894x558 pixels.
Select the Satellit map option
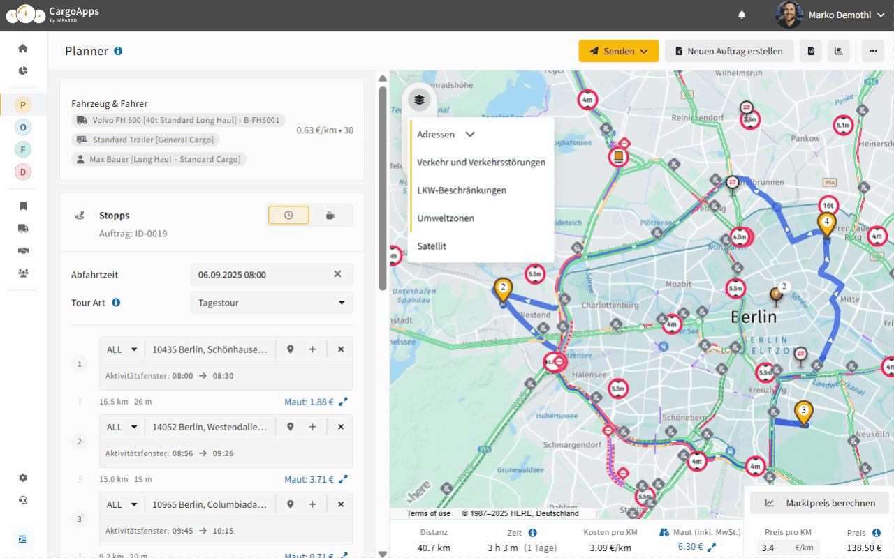click(432, 246)
